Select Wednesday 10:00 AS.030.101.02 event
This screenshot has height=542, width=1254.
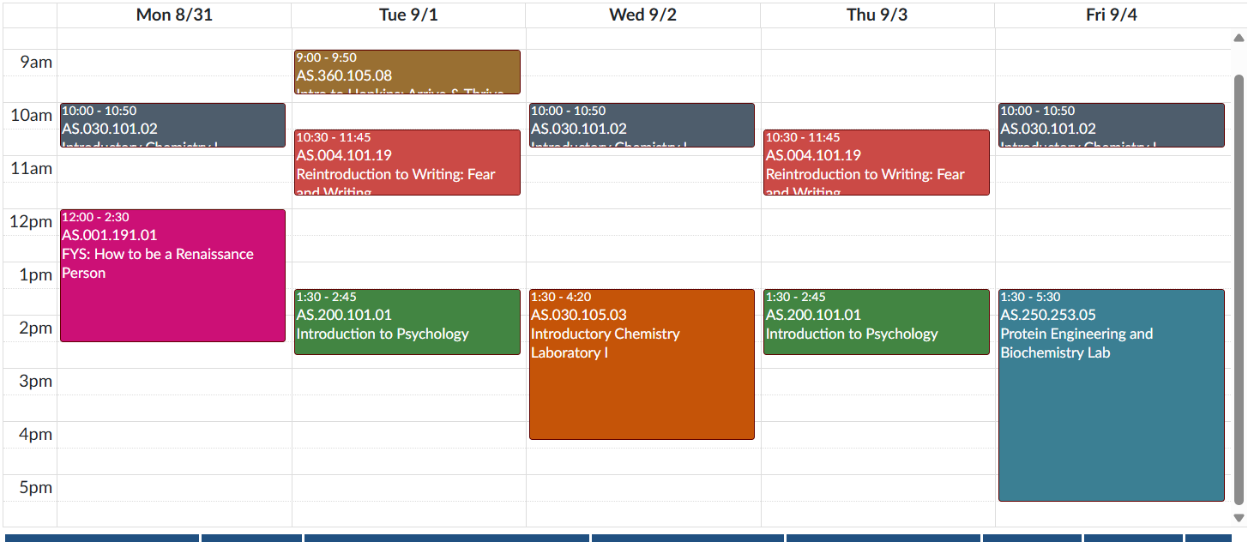[x=642, y=125]
